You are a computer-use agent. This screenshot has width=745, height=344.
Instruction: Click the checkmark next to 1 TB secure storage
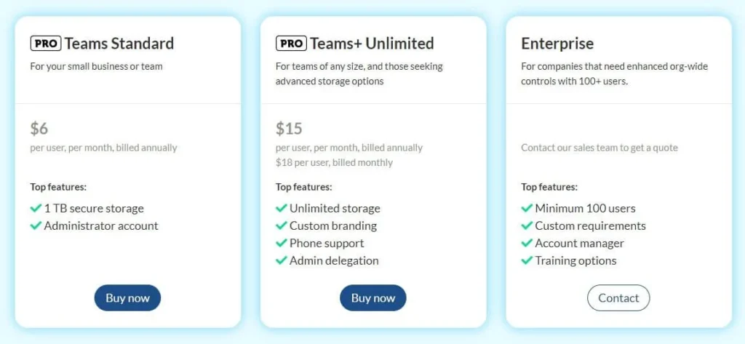point(36,209)
